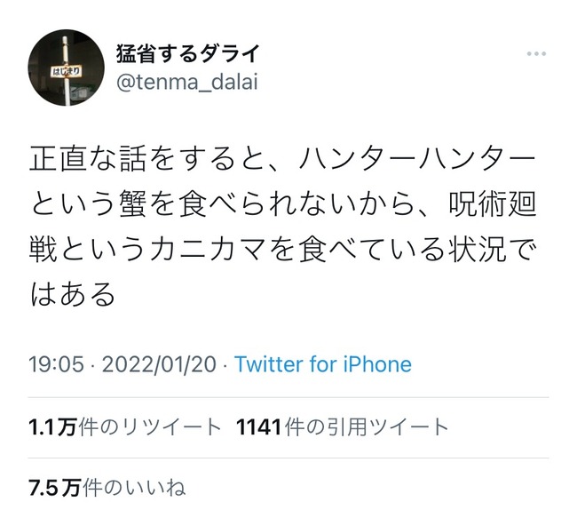Click the 19:05 · 2022/01/20 timestamp
The width and height of the screenshot is (577, 510).
[x=123, y=364]
